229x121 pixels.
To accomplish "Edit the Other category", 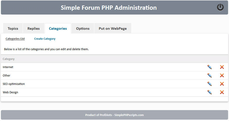I will pos(210,75).
